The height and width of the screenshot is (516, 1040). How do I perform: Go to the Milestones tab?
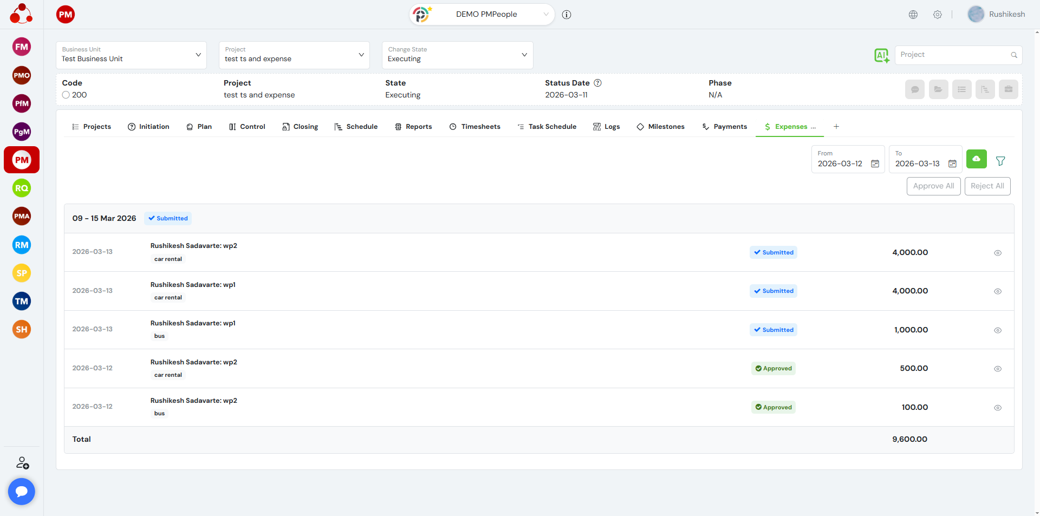click(661, 127)
